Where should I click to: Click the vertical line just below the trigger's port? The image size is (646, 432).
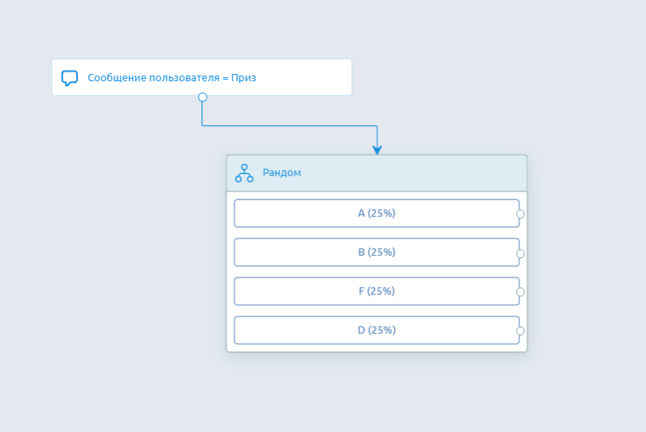[202, 113]
